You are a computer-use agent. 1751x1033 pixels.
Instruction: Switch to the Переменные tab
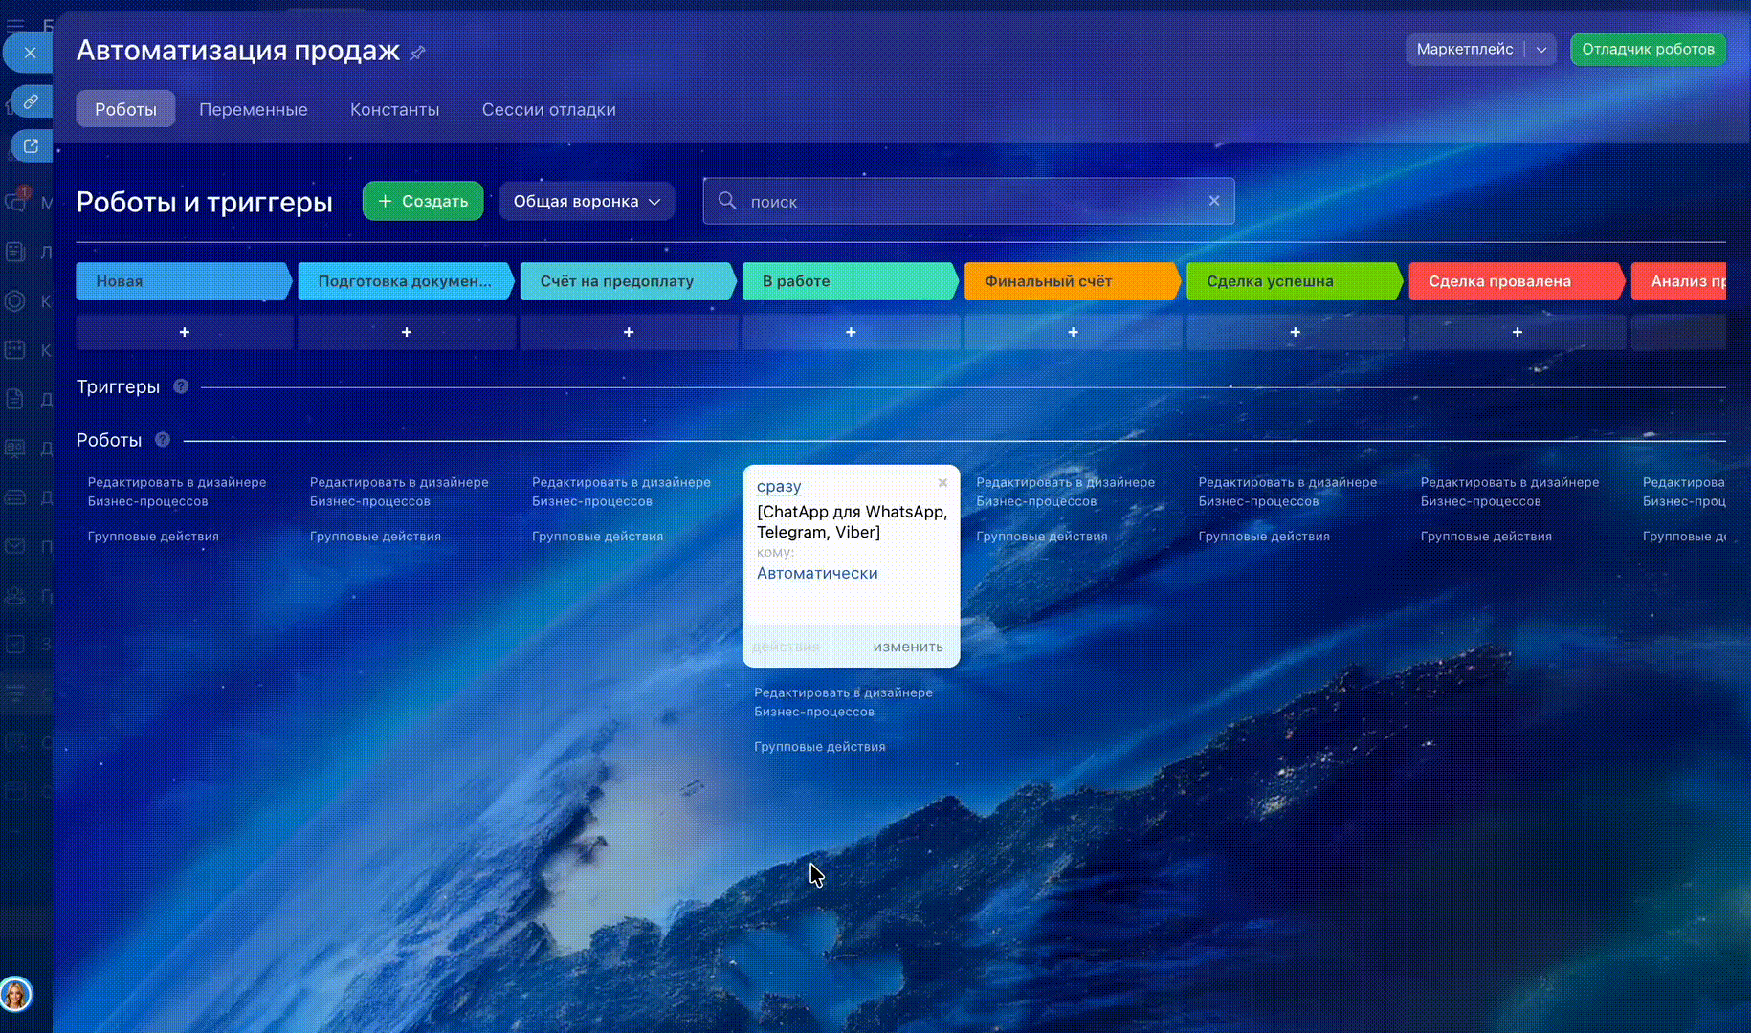tap(253, 109)
